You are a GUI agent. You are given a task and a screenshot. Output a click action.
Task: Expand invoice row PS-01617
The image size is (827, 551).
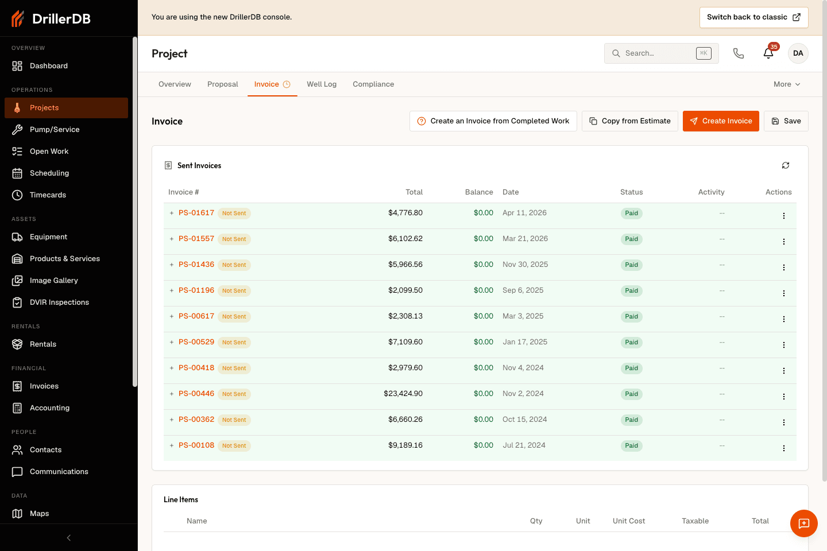pos(172,213)
